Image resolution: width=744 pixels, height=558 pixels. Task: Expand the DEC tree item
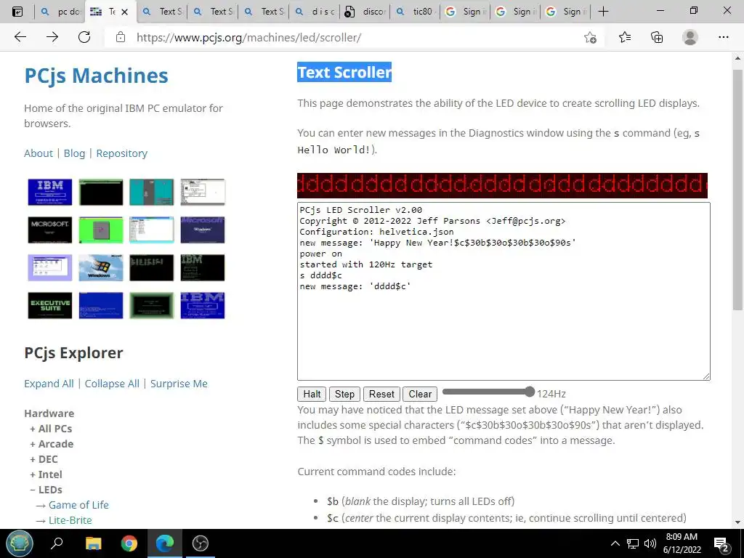[44, 459]
